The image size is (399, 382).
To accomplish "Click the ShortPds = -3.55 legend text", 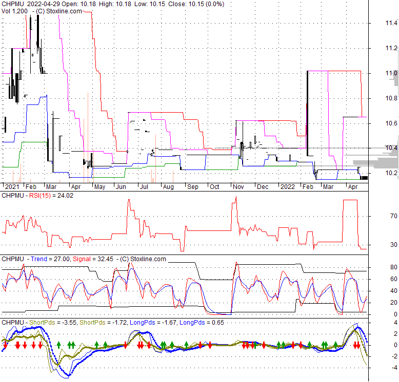I will pos(53,322).
